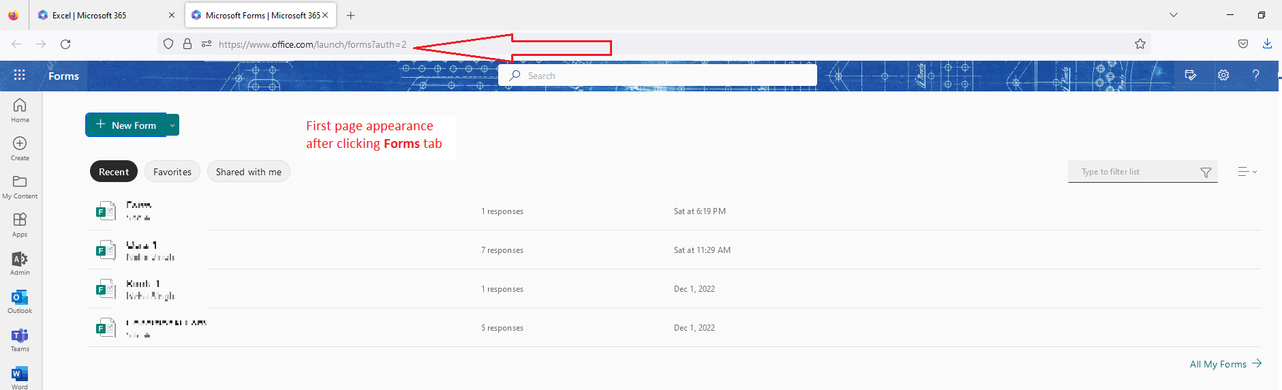The image size is (1282, 390).
Task: Open the list view options dropdown
Action: (x=1247, y=172)
